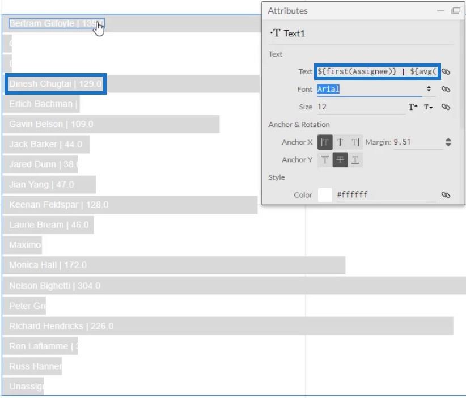The image size is (466, 398).
Task: Click the Font name field showing Arial
Action: point(369,89)
